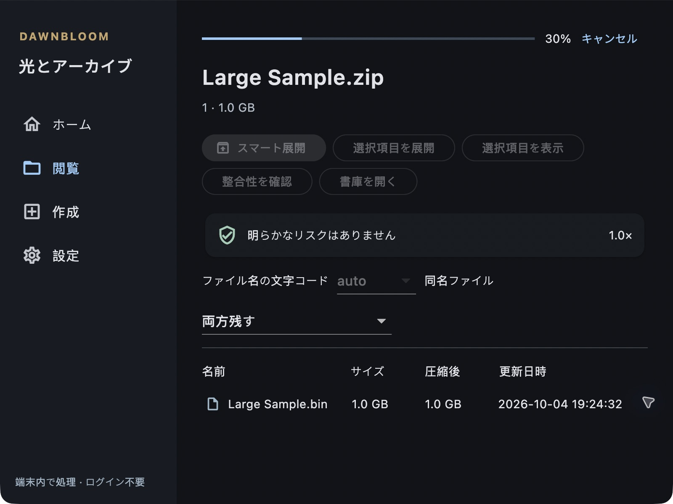673x504 pixels.
Task: Click the 1 · 1.0 GB summary text
Action: click(x=228, y=108)
